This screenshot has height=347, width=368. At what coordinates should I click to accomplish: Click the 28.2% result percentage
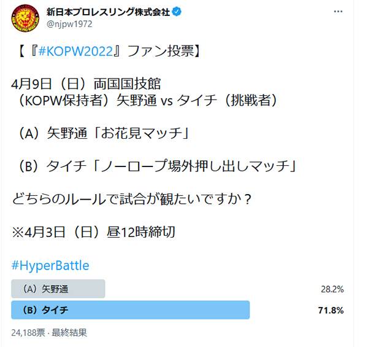click(x=332, y=289)
